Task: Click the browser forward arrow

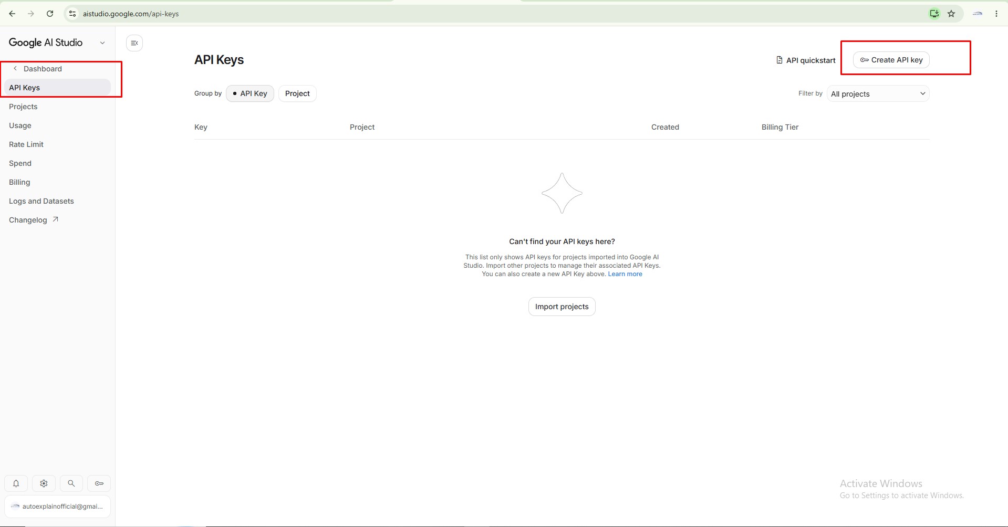Action: click(31, 14)
